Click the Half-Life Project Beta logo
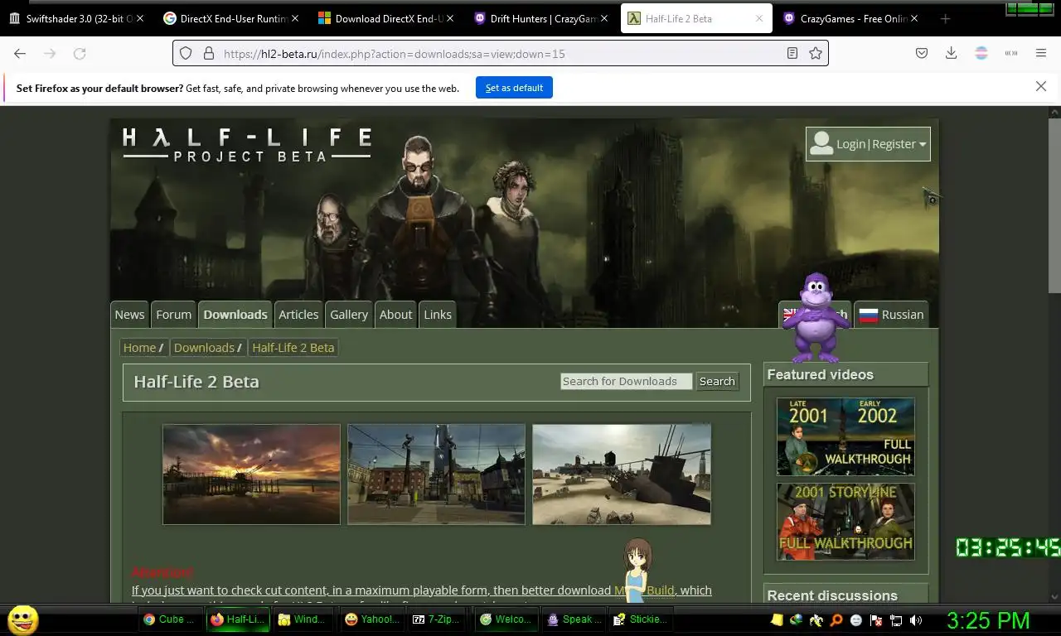This screenshot has width=1061, height=636. [x=247, y=143]
